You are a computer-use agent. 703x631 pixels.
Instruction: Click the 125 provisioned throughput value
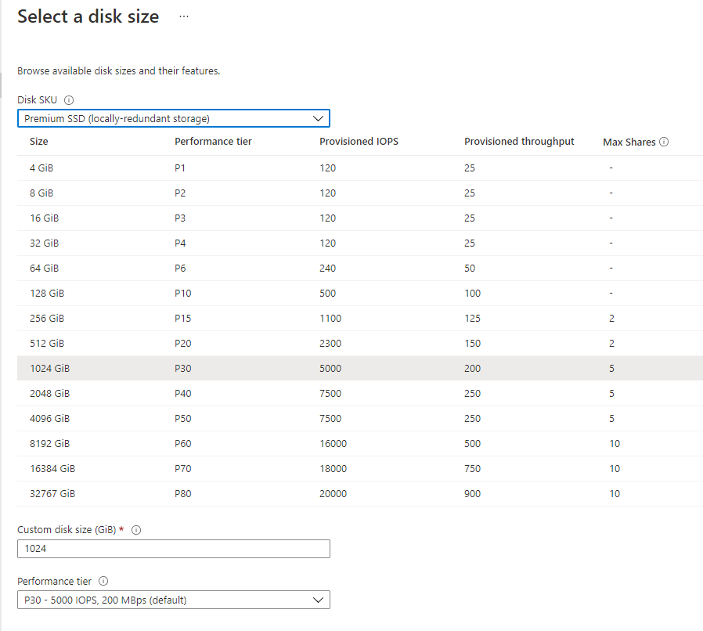pos(473,319)
